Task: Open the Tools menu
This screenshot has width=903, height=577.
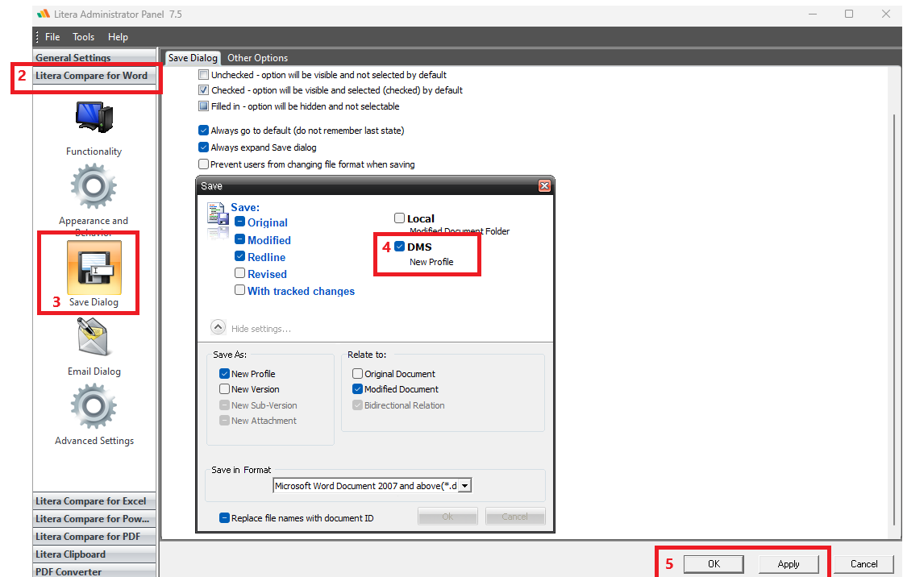Action: (x=84, y=37)
